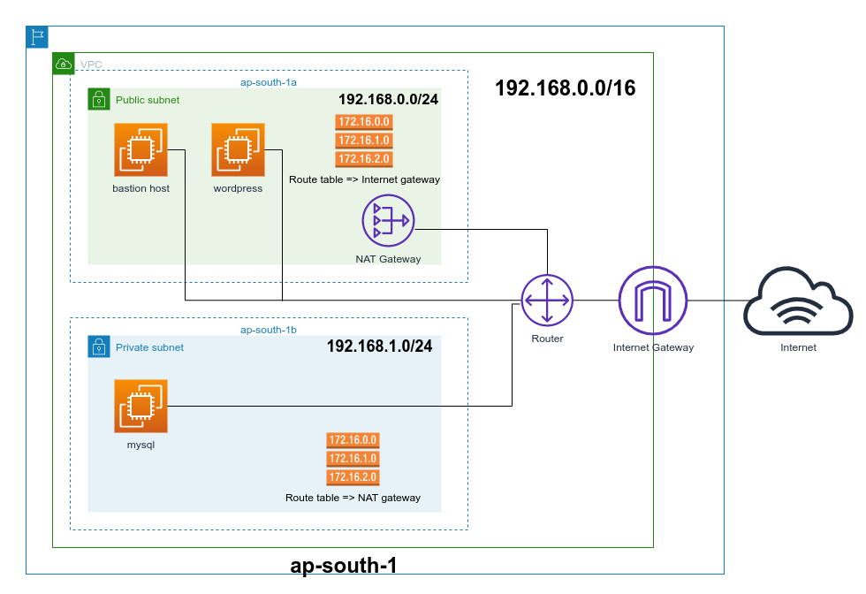Click the AWS flag icon in top-left corner
Screen dimensions: 866x594
(x=35, y=37)
